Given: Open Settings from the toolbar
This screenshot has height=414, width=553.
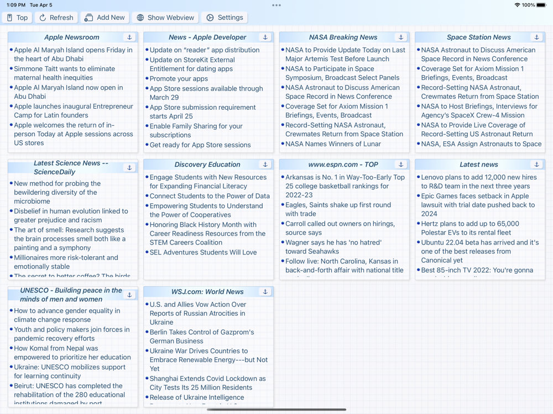Looking at the screenshot, I should coord(225,18).
